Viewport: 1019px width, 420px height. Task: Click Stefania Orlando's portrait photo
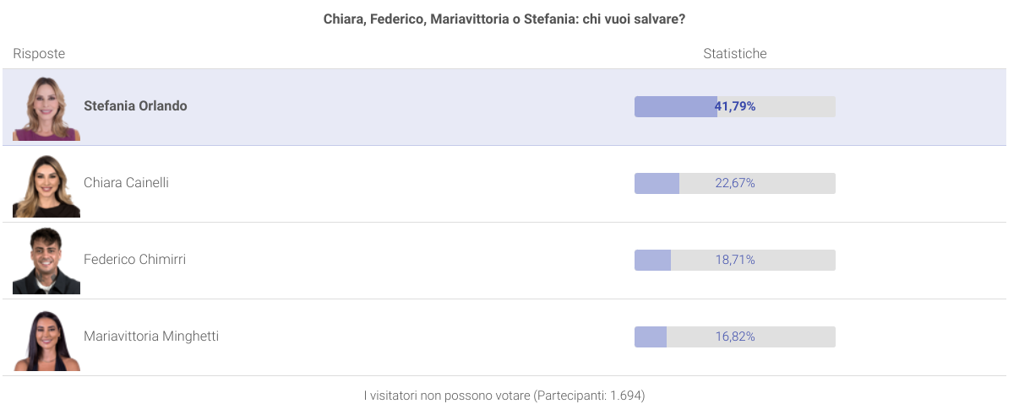tap(46, 107)
